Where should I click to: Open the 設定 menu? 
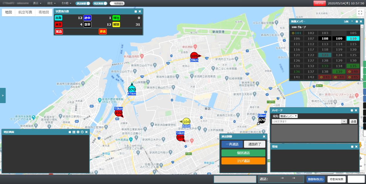(51, 3)
